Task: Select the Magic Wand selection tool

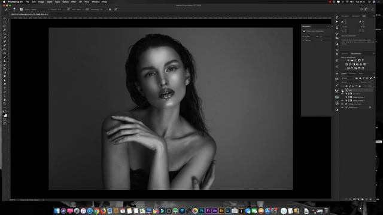Action: [x=5, y=30]
